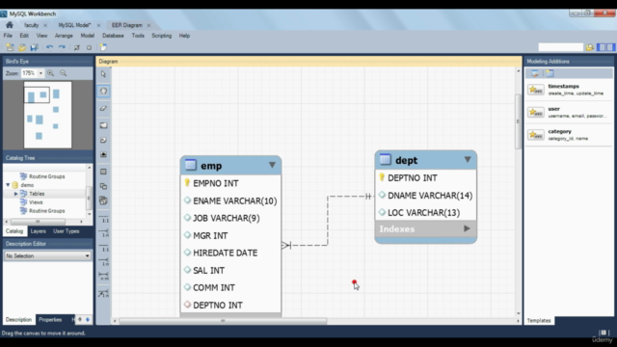Choose n:m relationship tool

pyautogui.click(x=103, y=277)
